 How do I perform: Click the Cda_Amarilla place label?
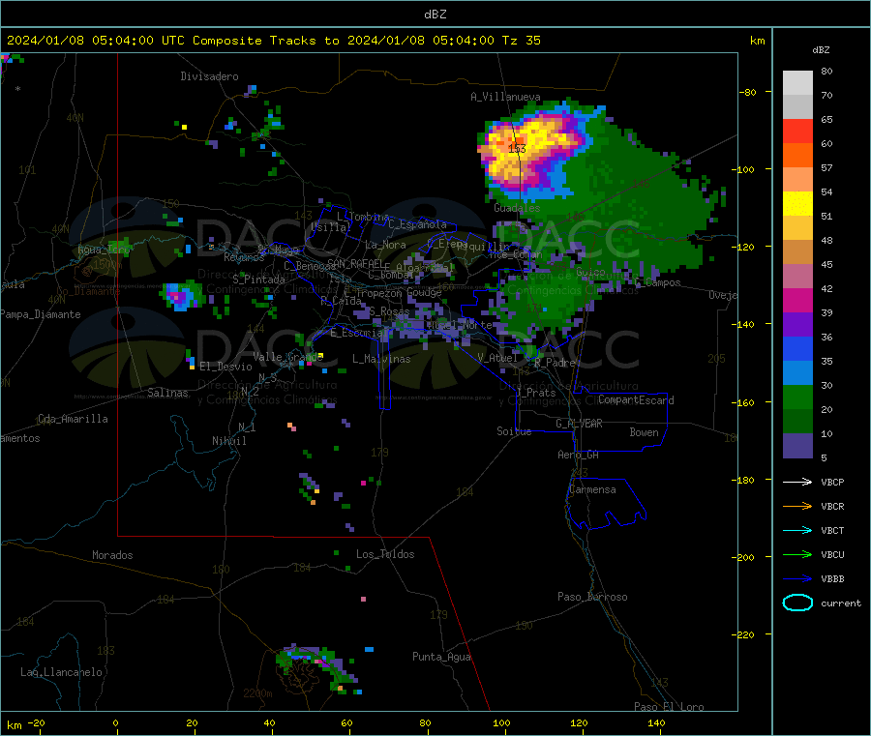click(73, 419)
